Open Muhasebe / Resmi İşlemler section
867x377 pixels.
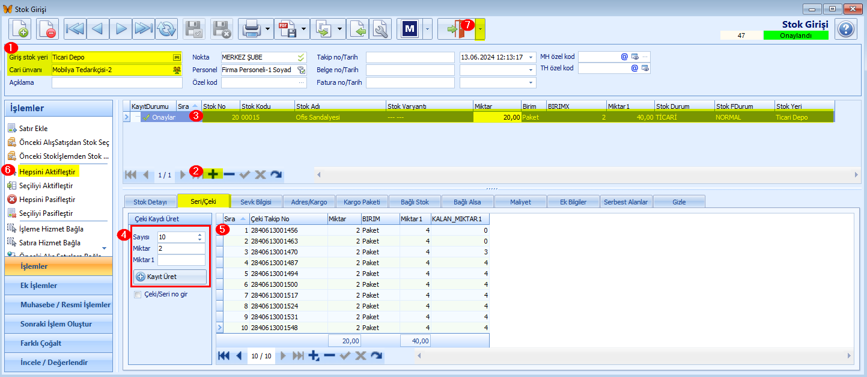pyautogui.click(x=58, y=305)
